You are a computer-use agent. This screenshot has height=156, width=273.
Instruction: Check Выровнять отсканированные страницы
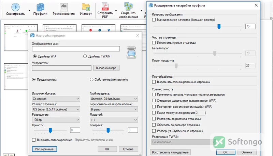(154, 82)
